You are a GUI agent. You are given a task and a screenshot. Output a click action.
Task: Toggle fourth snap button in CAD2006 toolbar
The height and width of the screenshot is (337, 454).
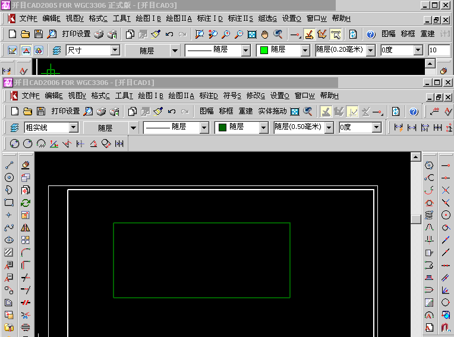coord(365,112)
